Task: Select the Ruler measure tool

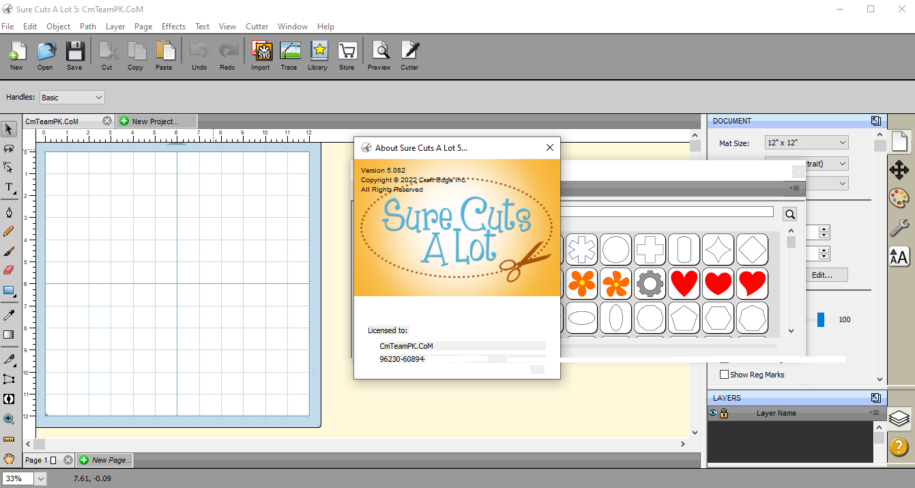Action: (x=9, y=439)
